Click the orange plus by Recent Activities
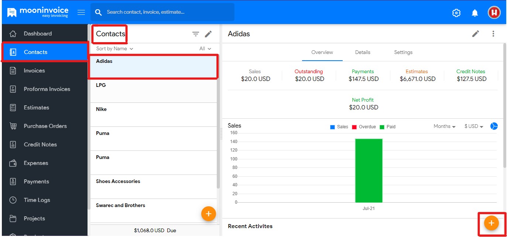 [x=491, y=223]
